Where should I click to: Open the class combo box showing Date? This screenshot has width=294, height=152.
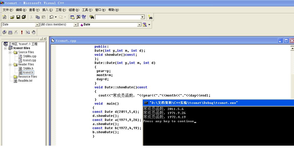(37, 25)
